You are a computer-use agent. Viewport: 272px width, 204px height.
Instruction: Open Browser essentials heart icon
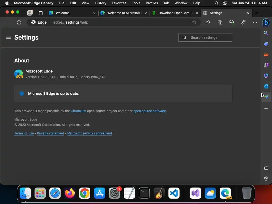tap(232, 22)
